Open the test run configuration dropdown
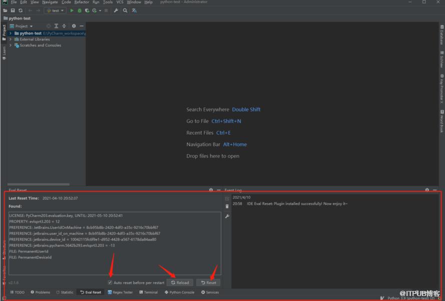Screen dimensions: 445x301 pos(56,11)
